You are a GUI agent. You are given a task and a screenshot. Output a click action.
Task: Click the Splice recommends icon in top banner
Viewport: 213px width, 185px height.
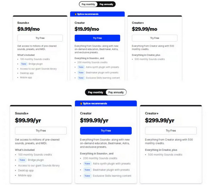pos(76,14)
